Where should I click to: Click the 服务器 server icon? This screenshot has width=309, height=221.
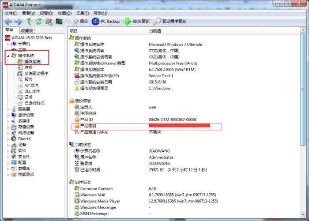14,109
